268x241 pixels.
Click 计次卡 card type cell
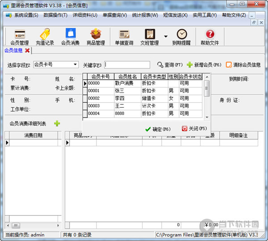pyautogui.click(x=155, y=106)
